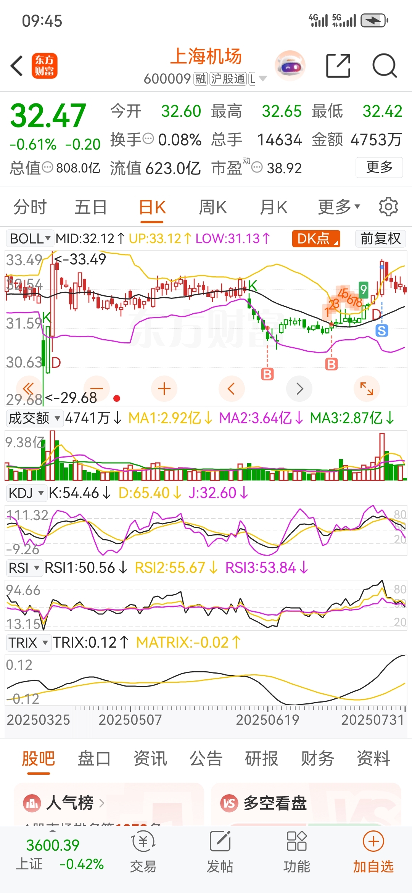Screen dimensions: 412x893
Task: Switch to 月K tab
Action: pyautogui.click(x=274, y=208)
